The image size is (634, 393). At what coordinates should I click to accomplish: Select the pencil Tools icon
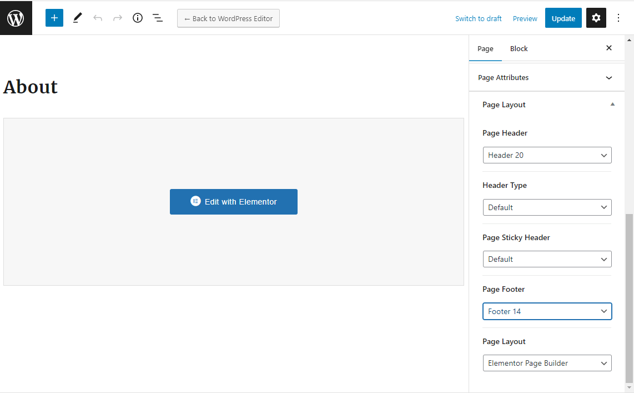[77, 18]
